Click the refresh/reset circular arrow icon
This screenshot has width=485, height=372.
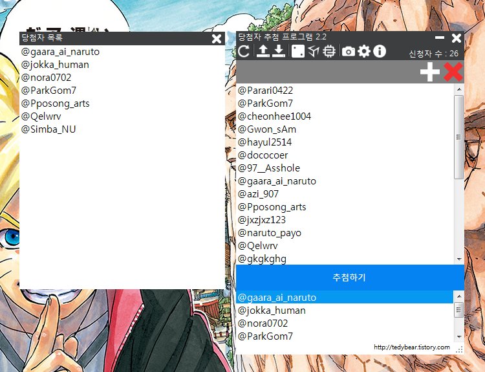click(x=244, y=51)
